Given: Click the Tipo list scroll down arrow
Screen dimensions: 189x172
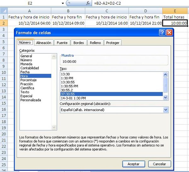Looking at the screenshot, I should (x=165, y=97).
